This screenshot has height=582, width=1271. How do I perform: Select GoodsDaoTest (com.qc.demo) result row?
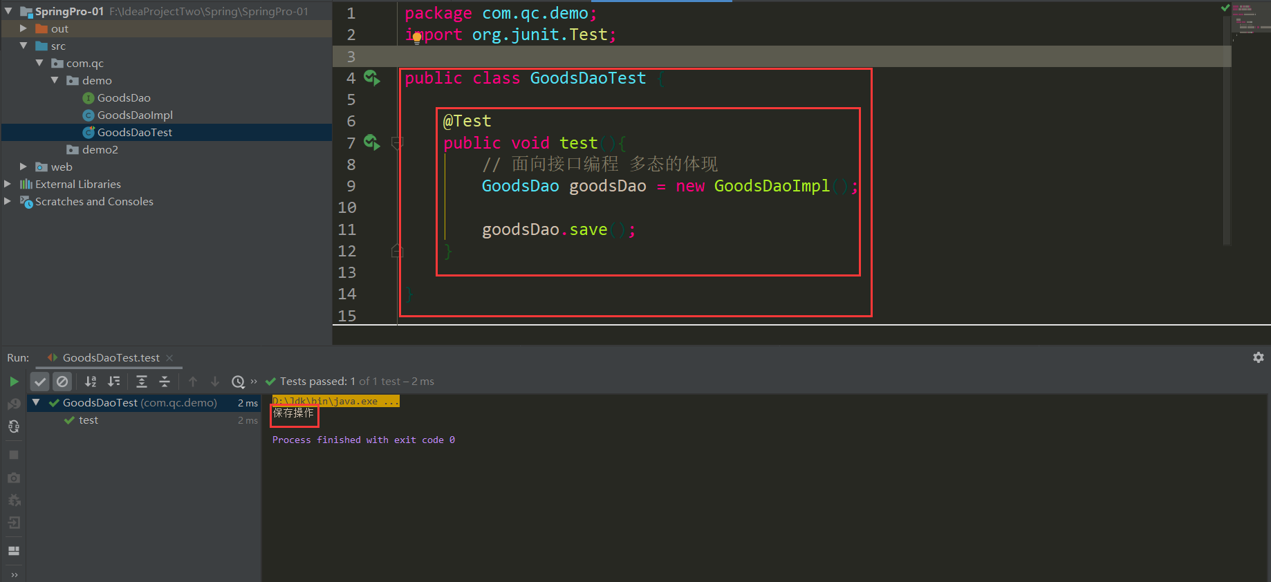click(x=144, y=402)
